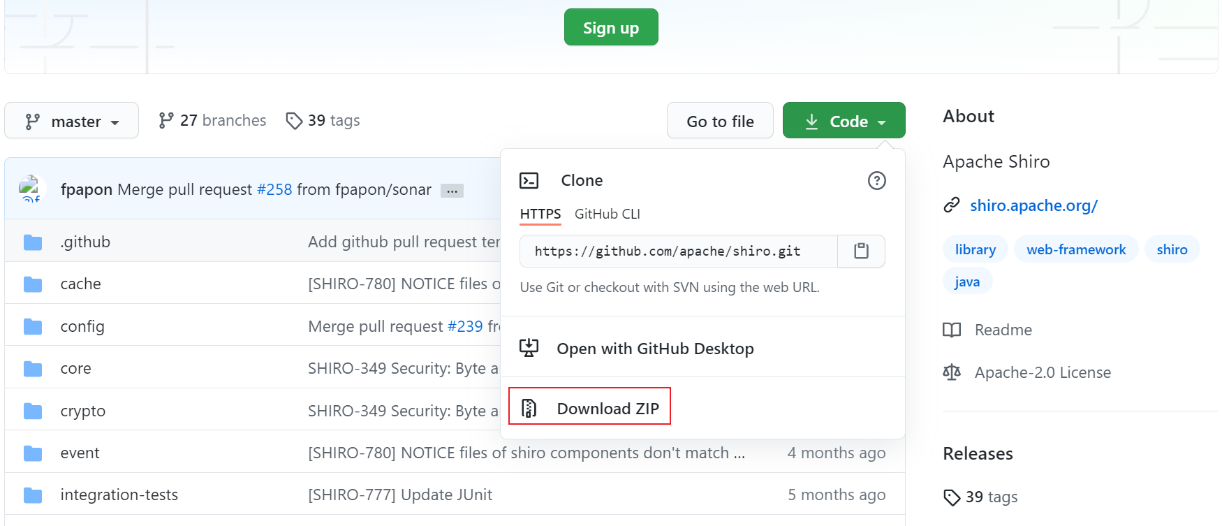This screenshot has height=526, width=1222.
Task: Click the .github commit message link
Action: click(x=404, y=242)
